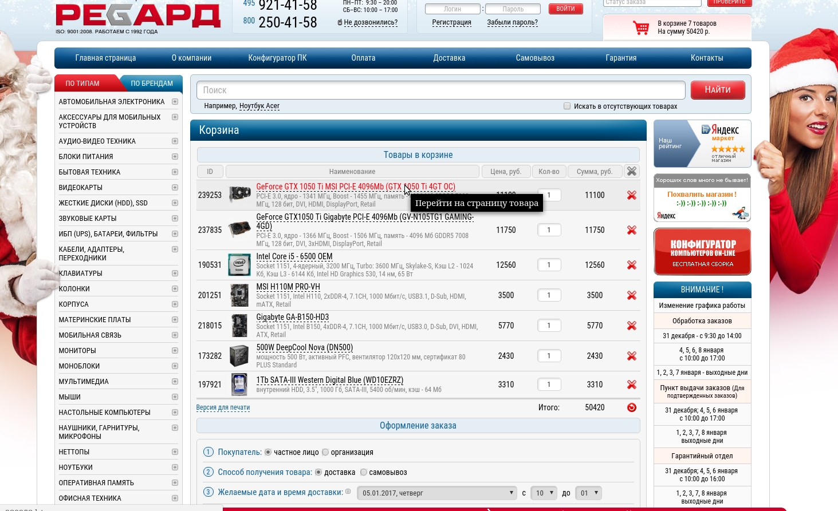Click the help icon beside delivery date label
The height and width of the screenshot is (511, 838).
coord(348,492)
